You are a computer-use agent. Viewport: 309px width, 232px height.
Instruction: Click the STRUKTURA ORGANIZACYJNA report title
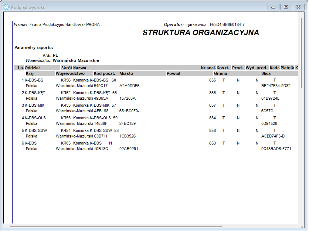pos(201,33)
